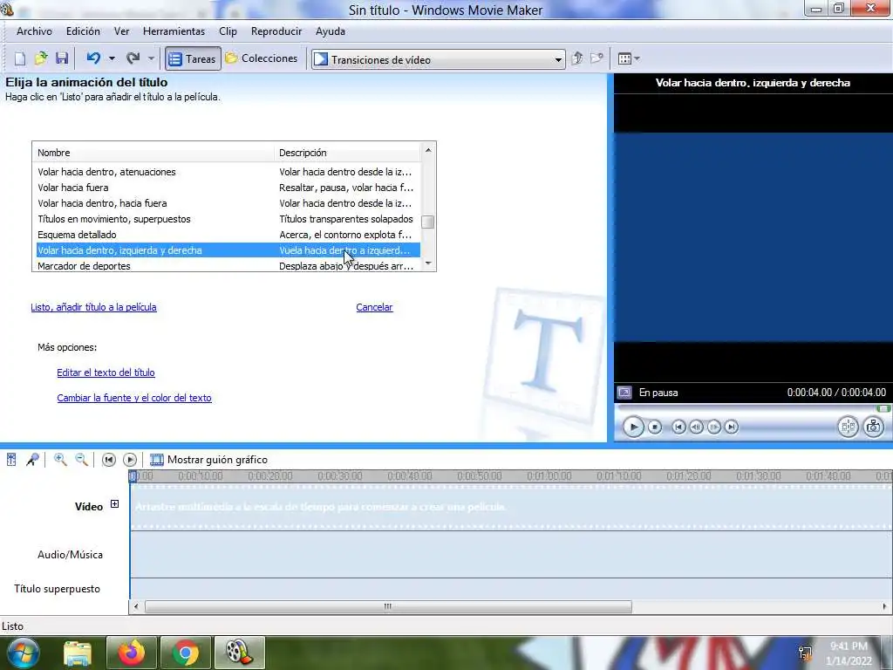Select 'Títulos en movimiento, superpuestos' animation
Viewport: 893px width, 670px height.
(x=228, y=219)
